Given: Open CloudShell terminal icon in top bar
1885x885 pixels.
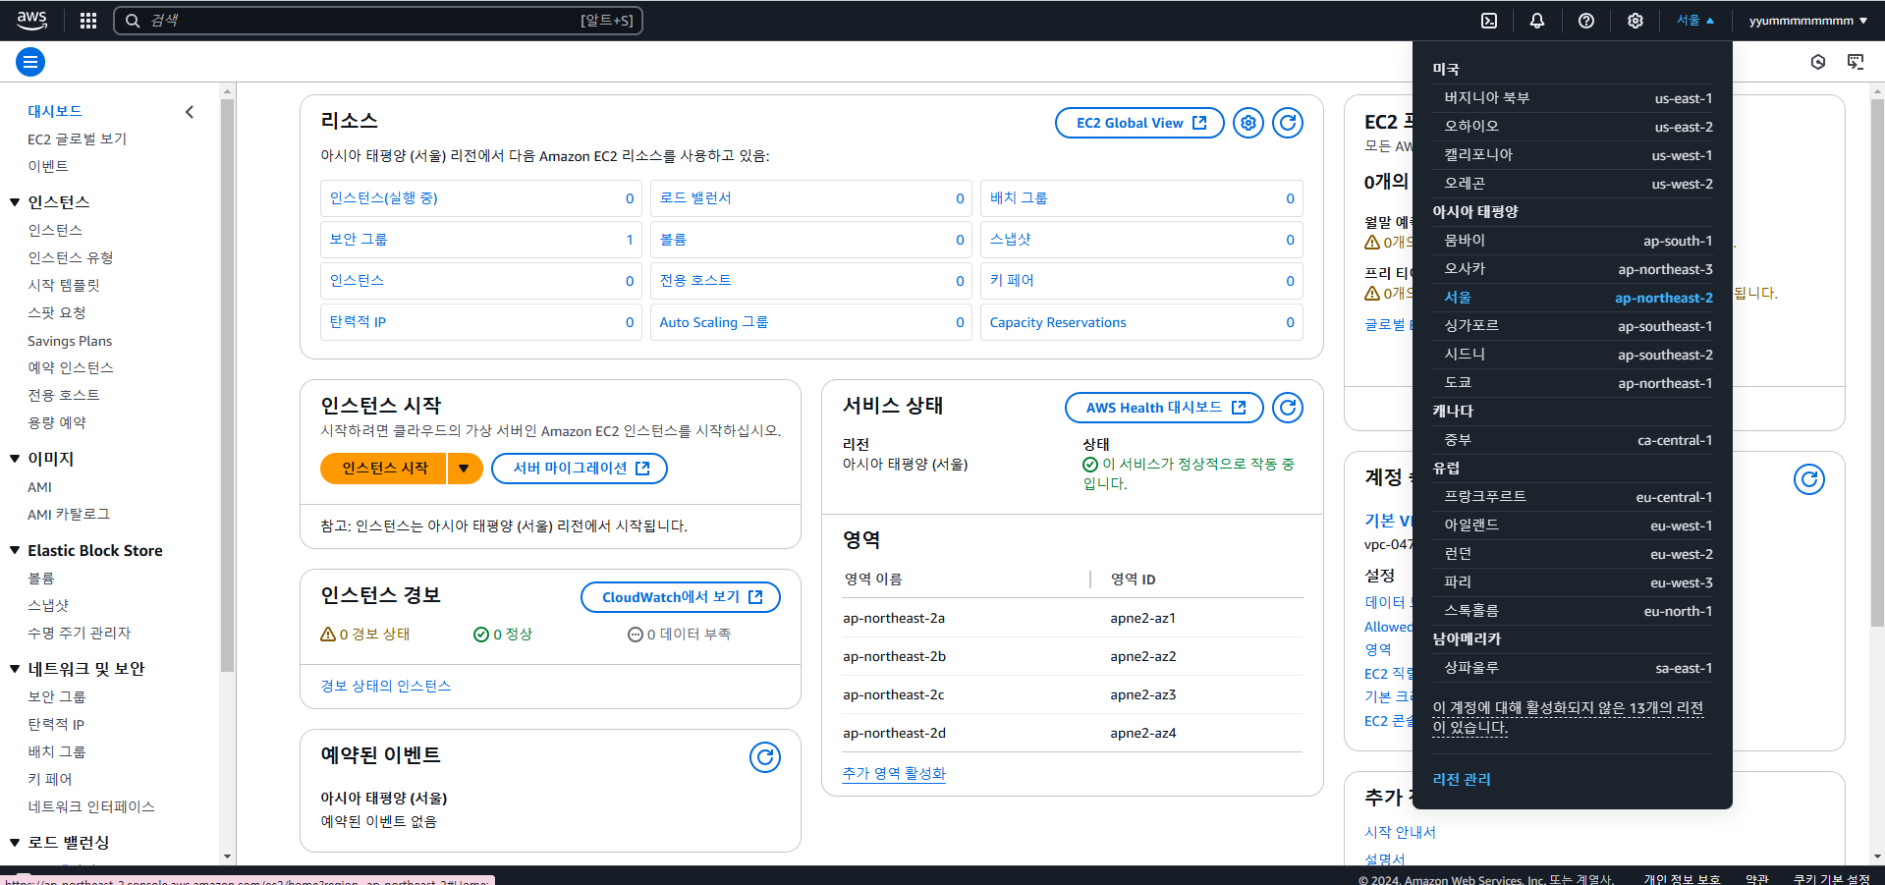Looking at the screenshot, I should (x=1489, y=21).
